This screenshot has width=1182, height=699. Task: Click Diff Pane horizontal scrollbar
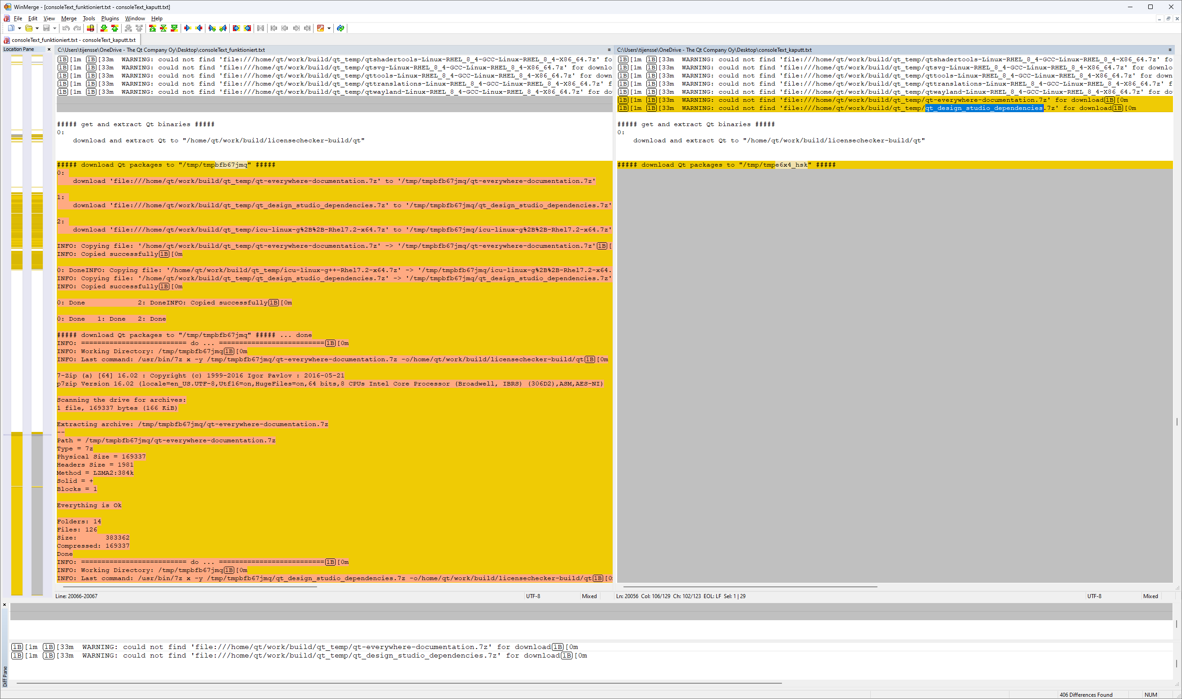399,682
